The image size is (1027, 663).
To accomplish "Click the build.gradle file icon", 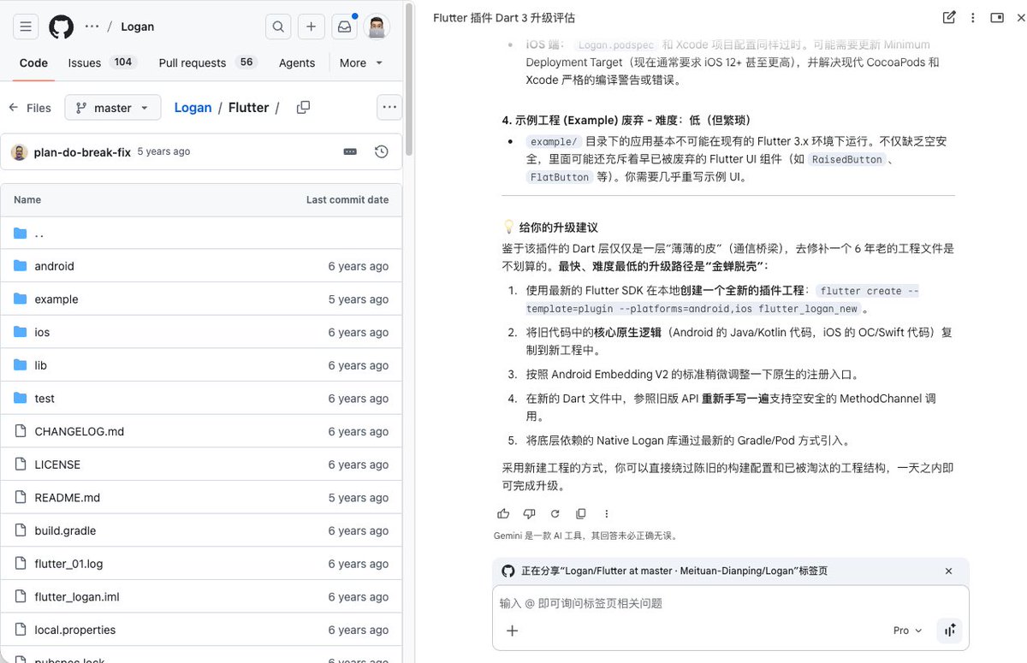I will (x=21, y=530).
